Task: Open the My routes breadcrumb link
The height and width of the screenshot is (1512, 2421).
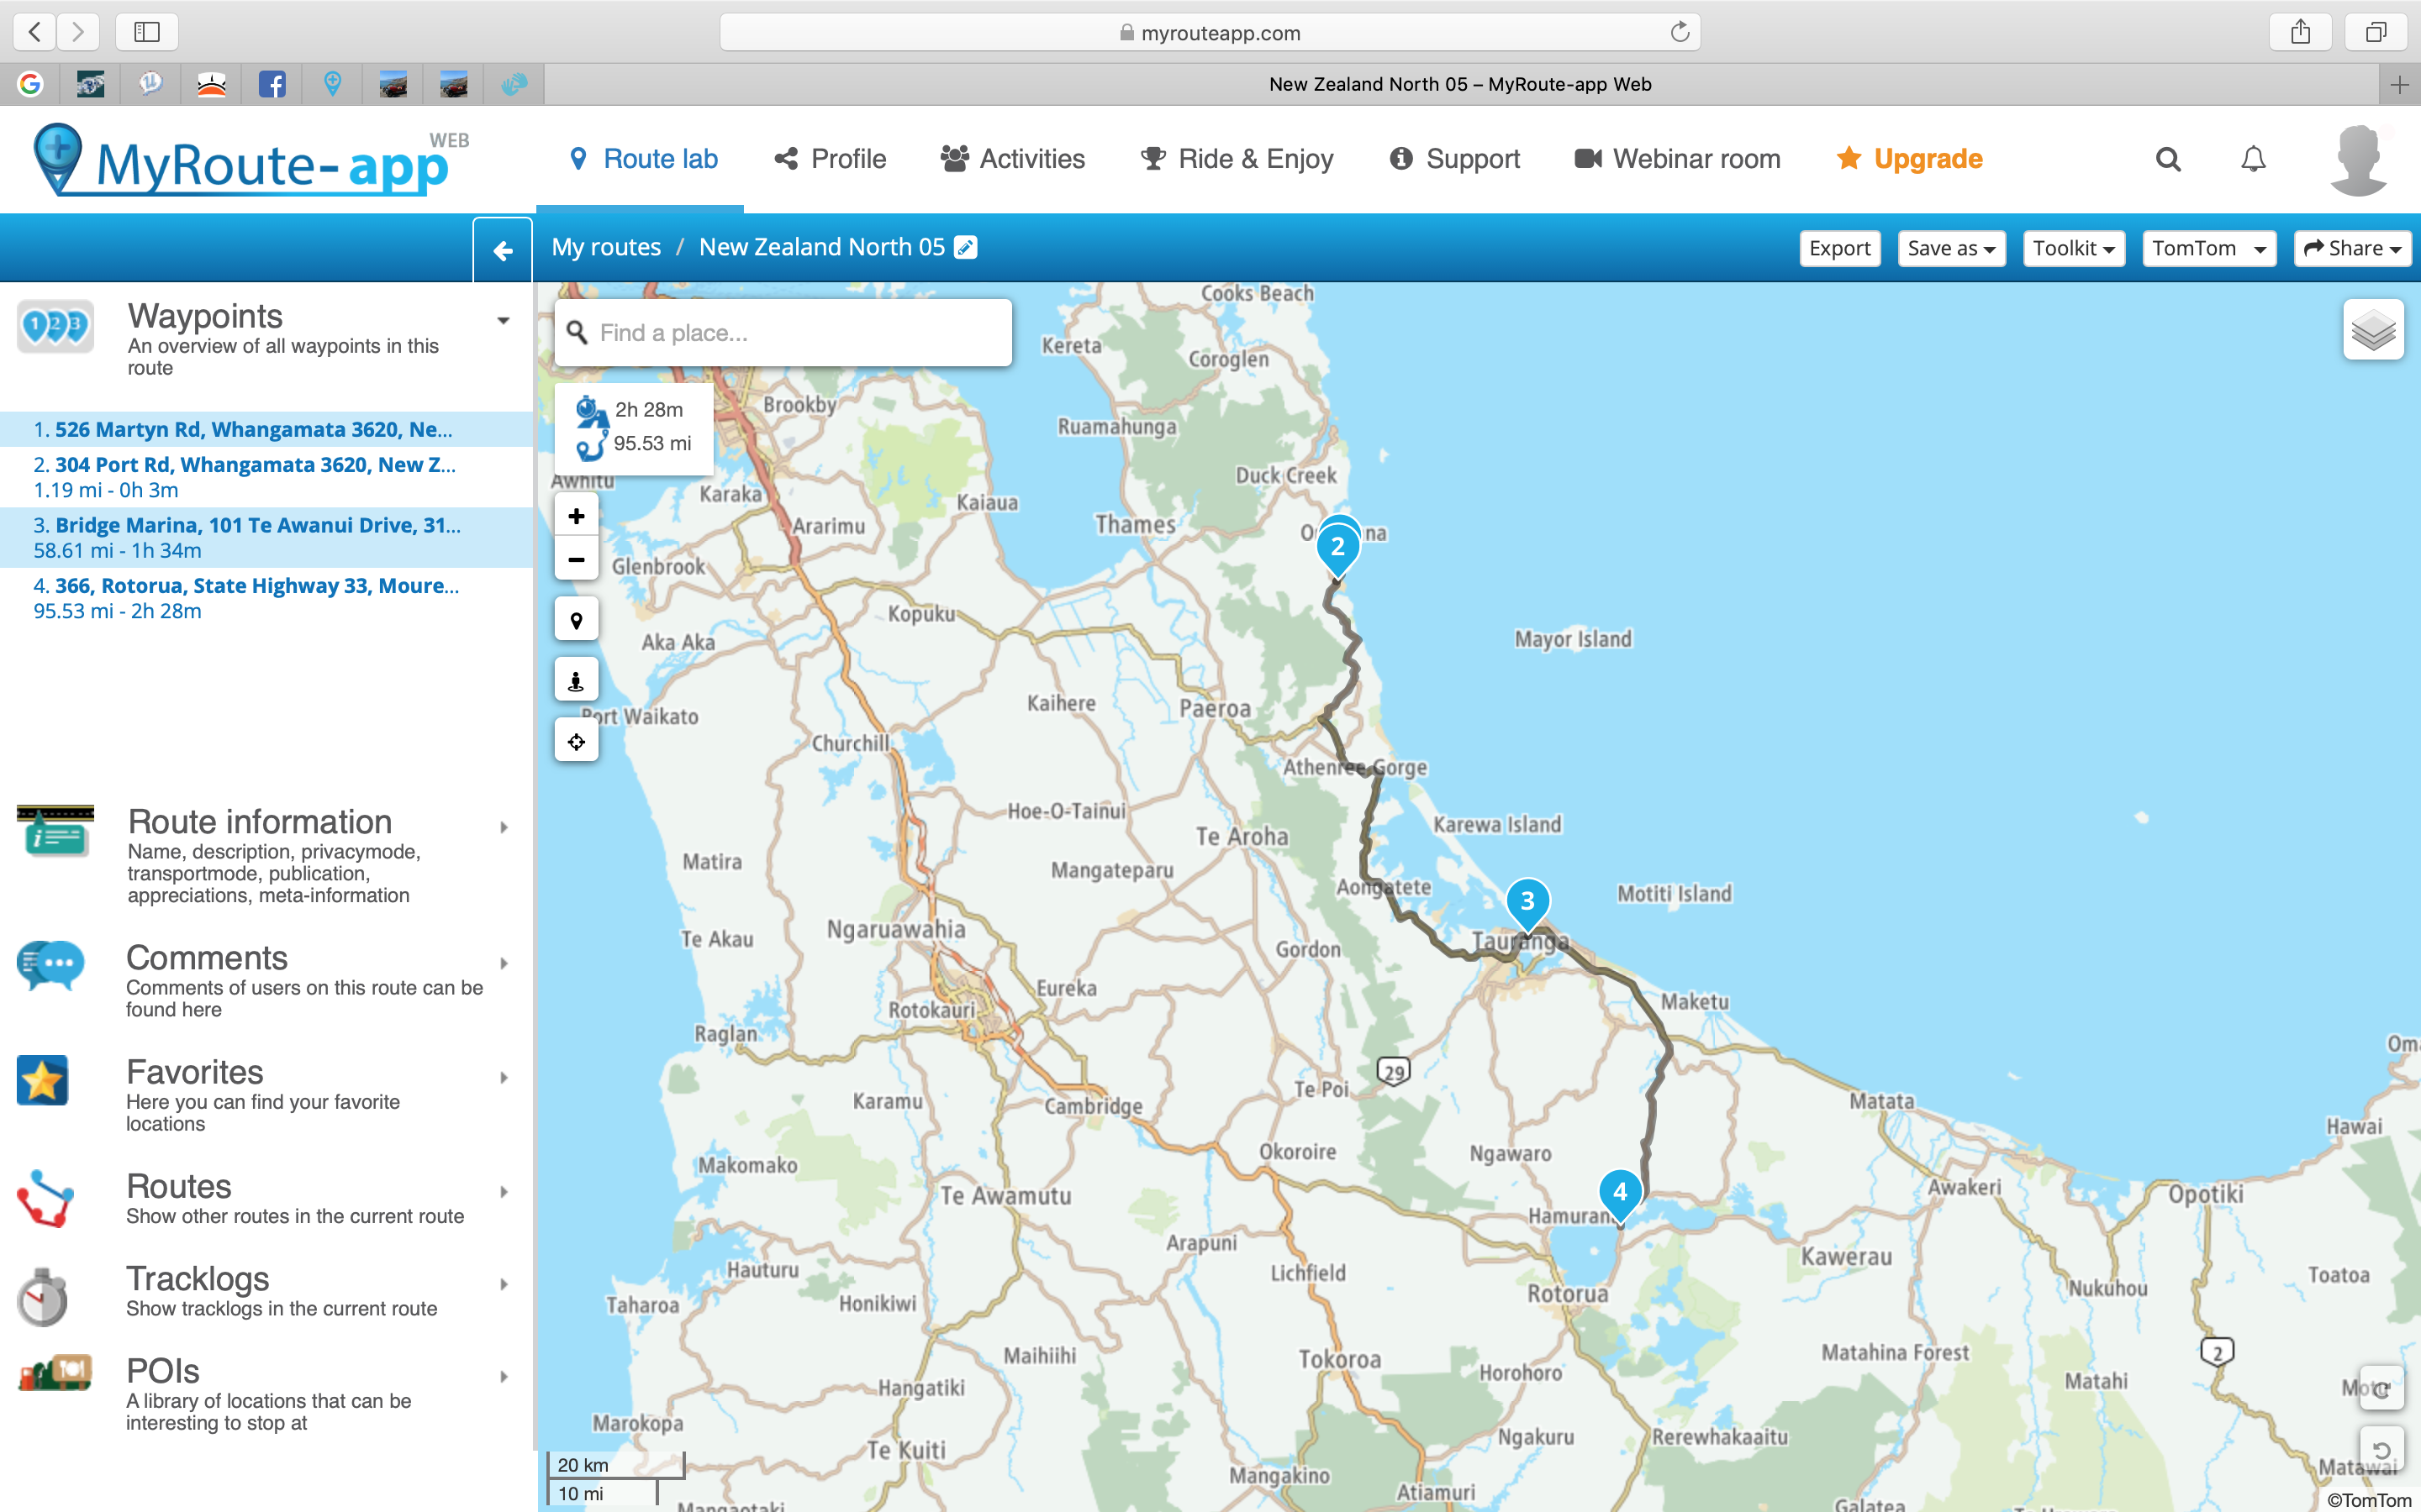Action: coord(606,247)
